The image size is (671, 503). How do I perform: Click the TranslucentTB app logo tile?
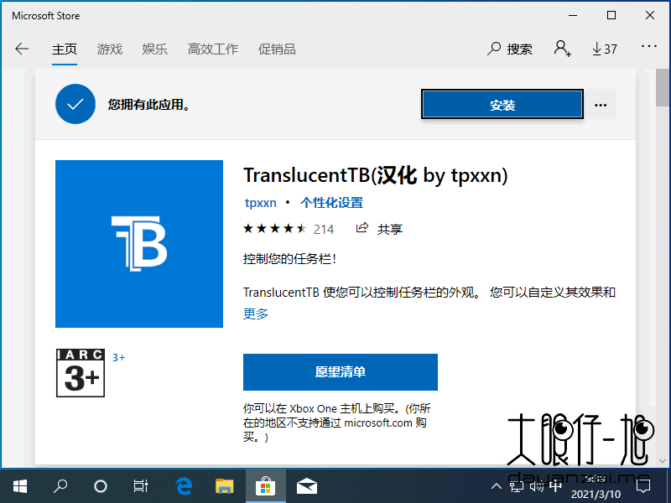[139, 244]
